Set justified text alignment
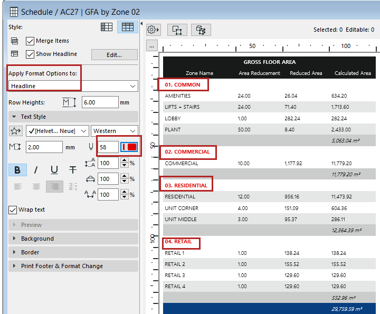This screenshot has height=314, width=380. 73,186
